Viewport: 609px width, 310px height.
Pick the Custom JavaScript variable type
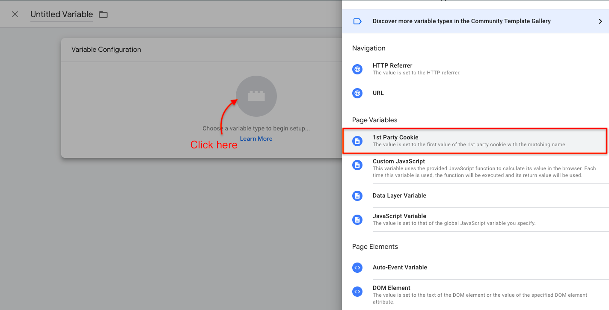pyautogui.click(x=398, y=162)
